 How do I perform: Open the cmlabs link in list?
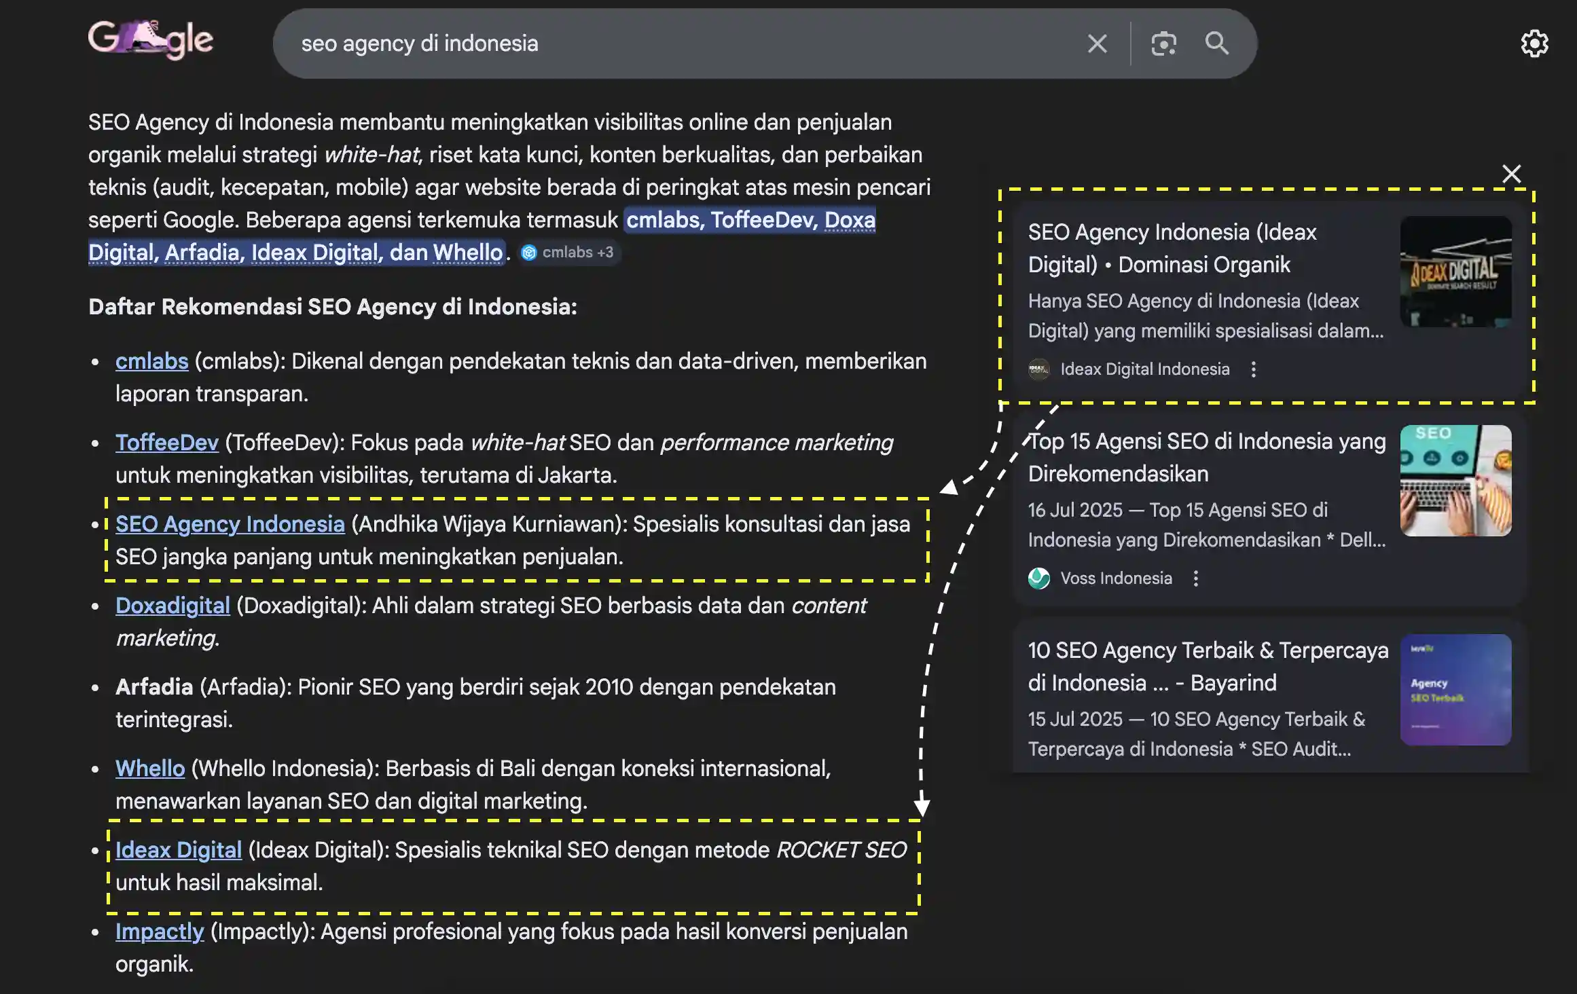(x=151, y=361)
